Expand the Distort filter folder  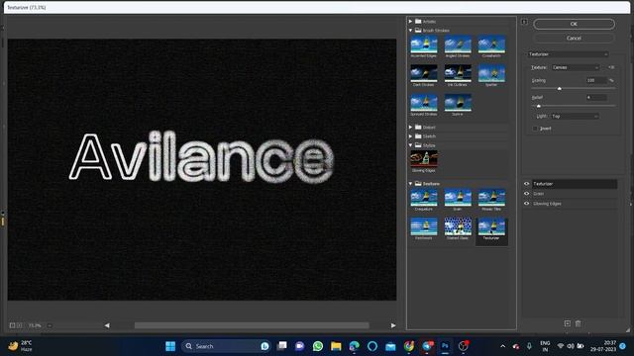pos(410,128)
